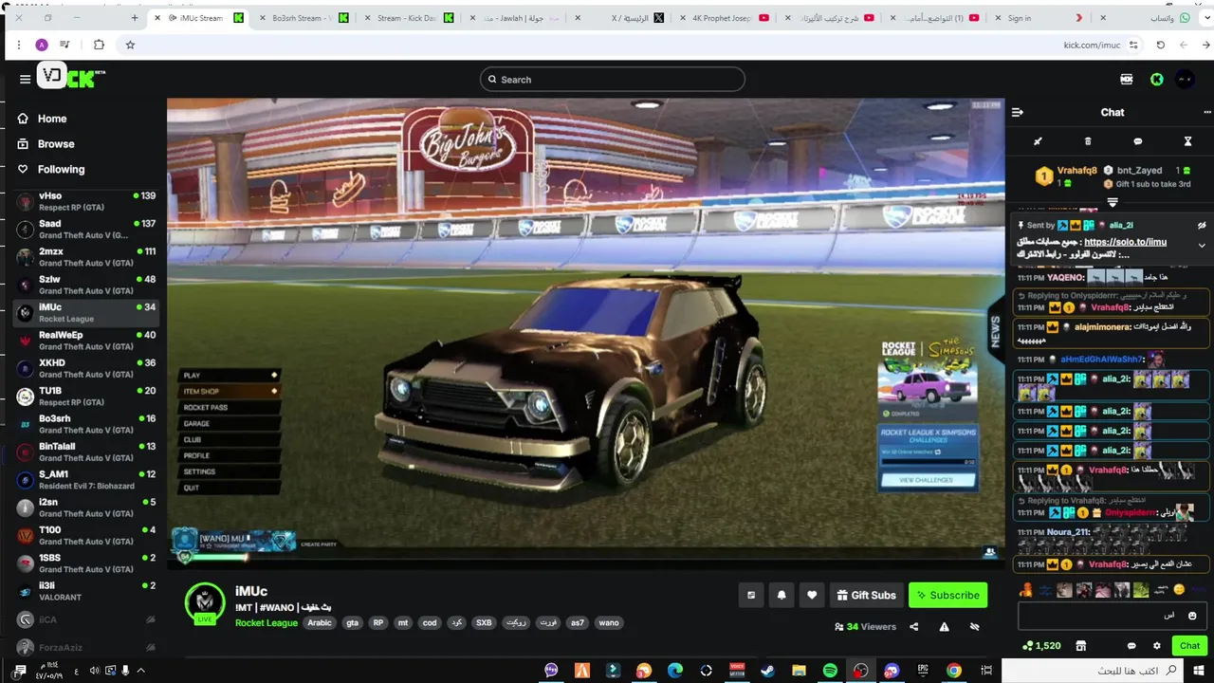1214x683 pixels.
Task: Open Steam from the taskbar
Action: click(x=767, y=671)
